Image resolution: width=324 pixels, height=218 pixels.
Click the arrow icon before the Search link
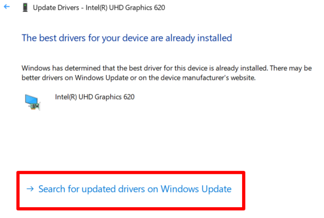pos(30,189)
